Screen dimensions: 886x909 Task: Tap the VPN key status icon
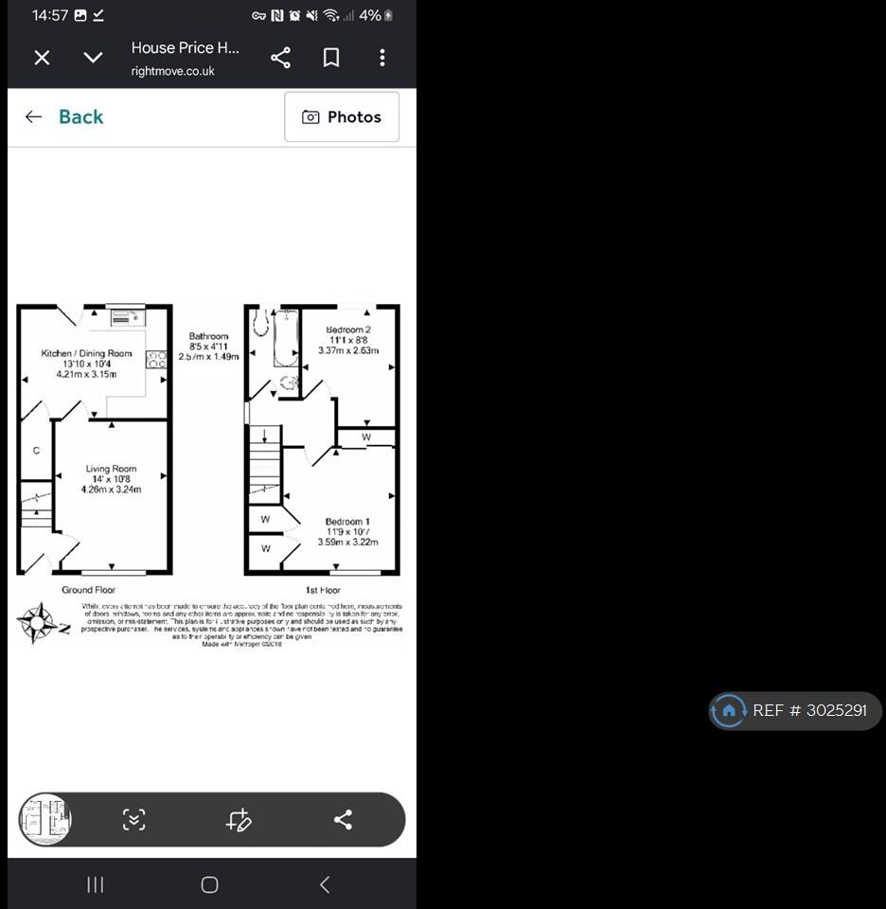pyautogui.click(x=258, y=16)
